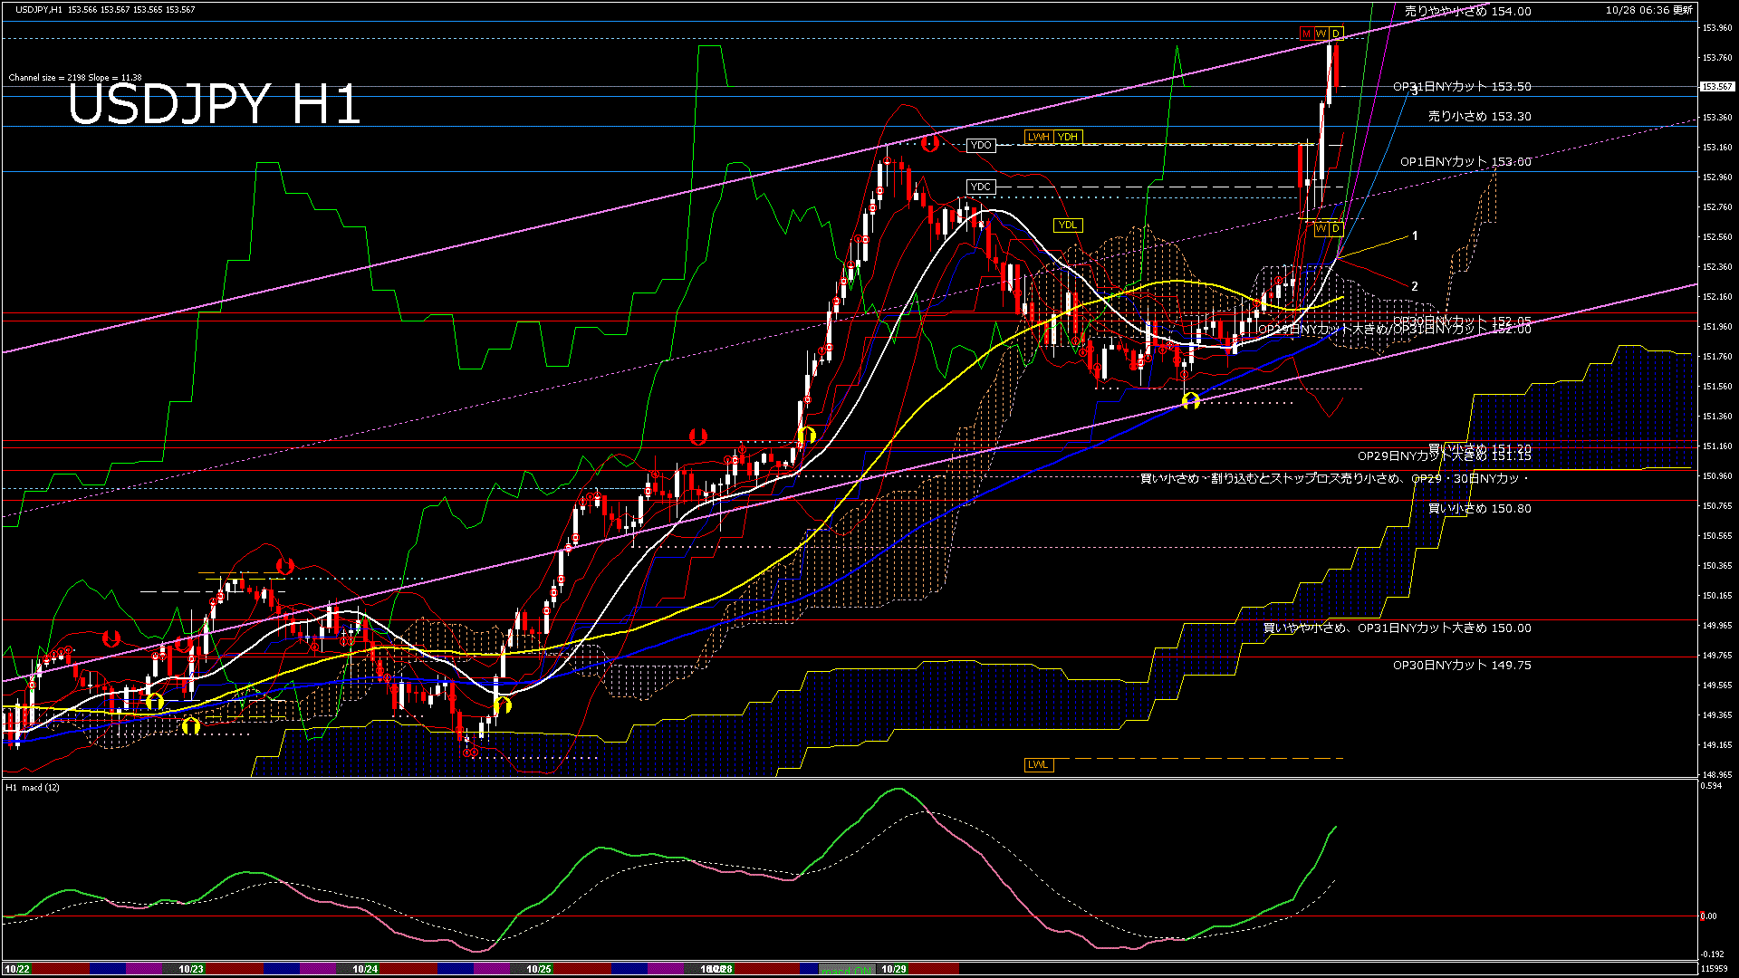Click the orange LWH label
Viewport: 1739px width, 978px height.
click(x=1038, y=137)
